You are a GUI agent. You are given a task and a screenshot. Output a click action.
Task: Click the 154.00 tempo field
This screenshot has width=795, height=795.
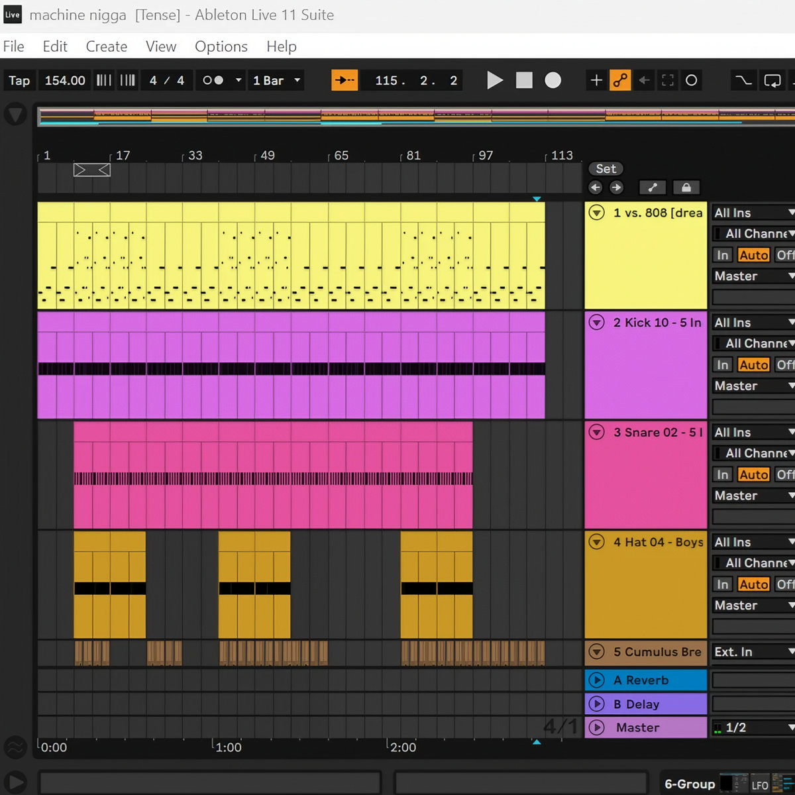[65, 80]
